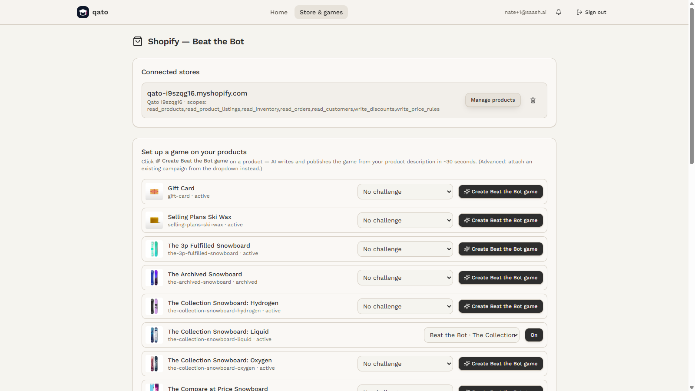Image resolution: width=695 pixels, height=391 pixels.
Task: Expand challenge dropdown for The 3p Fulfilled Snowboard
Action: click(x=405, y=249)
